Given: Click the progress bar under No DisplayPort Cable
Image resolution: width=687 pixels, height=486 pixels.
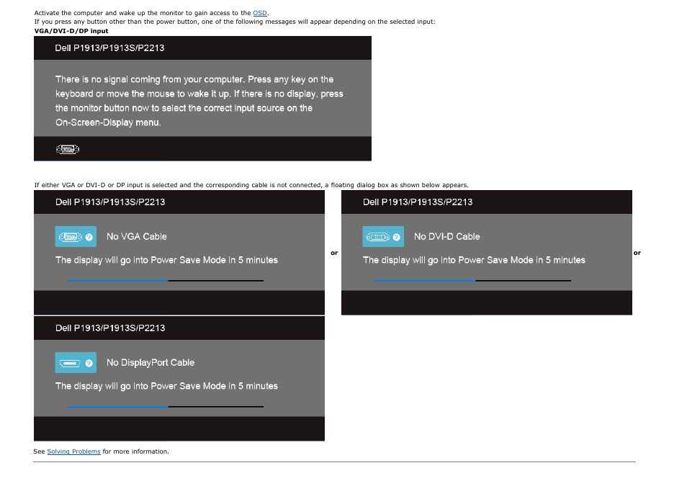Looking at the screenshot, I should point(166,407).
